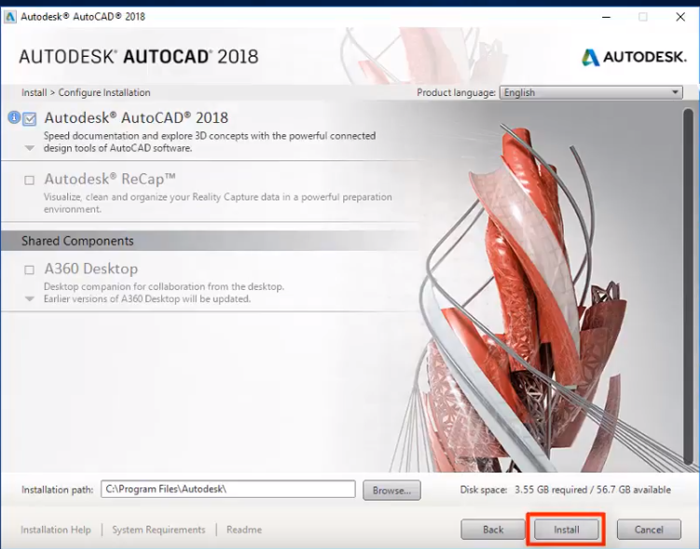Screen dimensions: 700x549
Task: Open System Requirements link
Action: (x=158, y=529)
